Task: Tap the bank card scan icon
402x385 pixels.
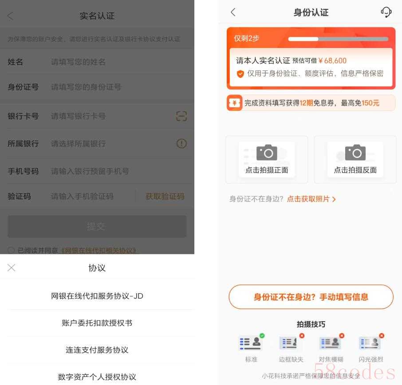Action: pyautogui.click(x=181, y=116)
